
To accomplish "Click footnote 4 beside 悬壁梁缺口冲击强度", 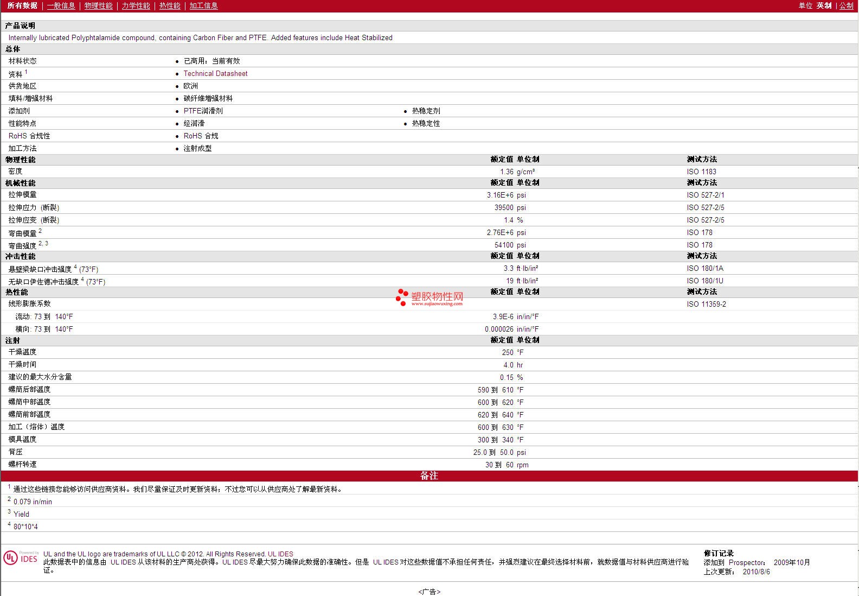I will 75,267.
